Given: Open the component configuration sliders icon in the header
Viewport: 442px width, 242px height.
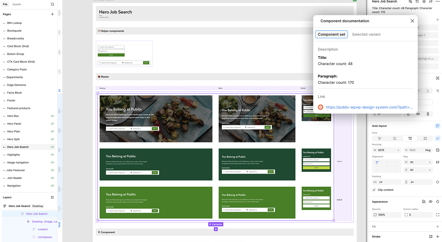Looking at the screenshot, I should pyautogui.click(x=431, y=2).
